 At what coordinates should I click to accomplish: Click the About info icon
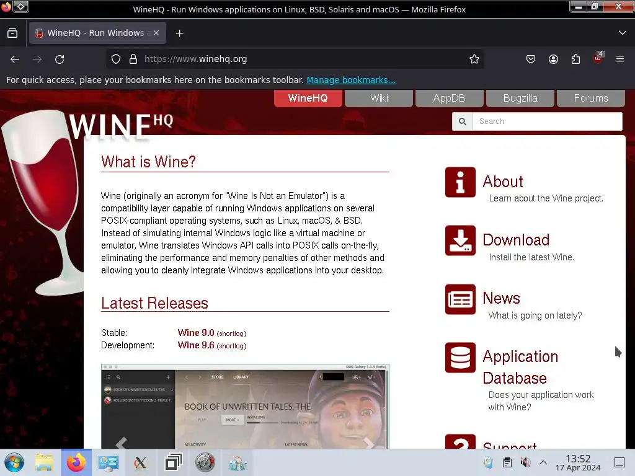coord(460,182)
